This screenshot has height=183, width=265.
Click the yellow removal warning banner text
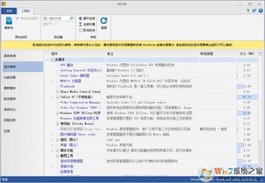click(x=133, y=45)
